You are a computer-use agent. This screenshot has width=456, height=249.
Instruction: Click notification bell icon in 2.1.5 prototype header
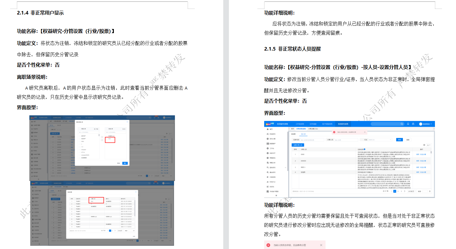click(408, 124)
